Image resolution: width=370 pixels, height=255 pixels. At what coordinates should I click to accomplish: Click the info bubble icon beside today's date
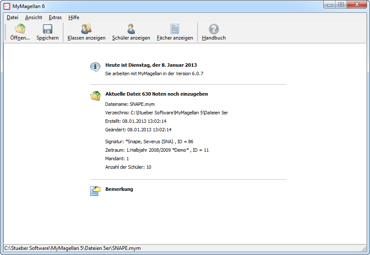pos(95,67)
